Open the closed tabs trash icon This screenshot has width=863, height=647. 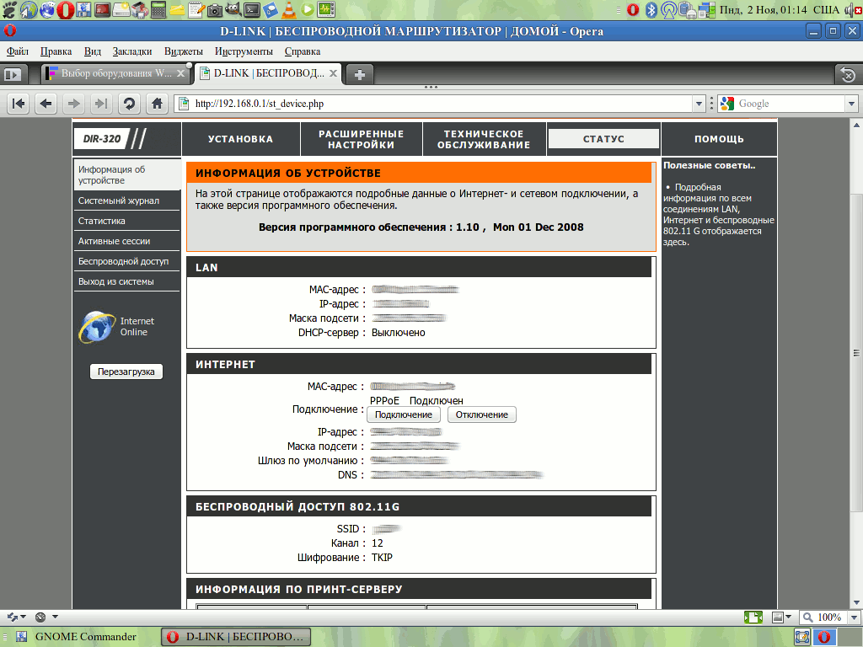point(848,74)
